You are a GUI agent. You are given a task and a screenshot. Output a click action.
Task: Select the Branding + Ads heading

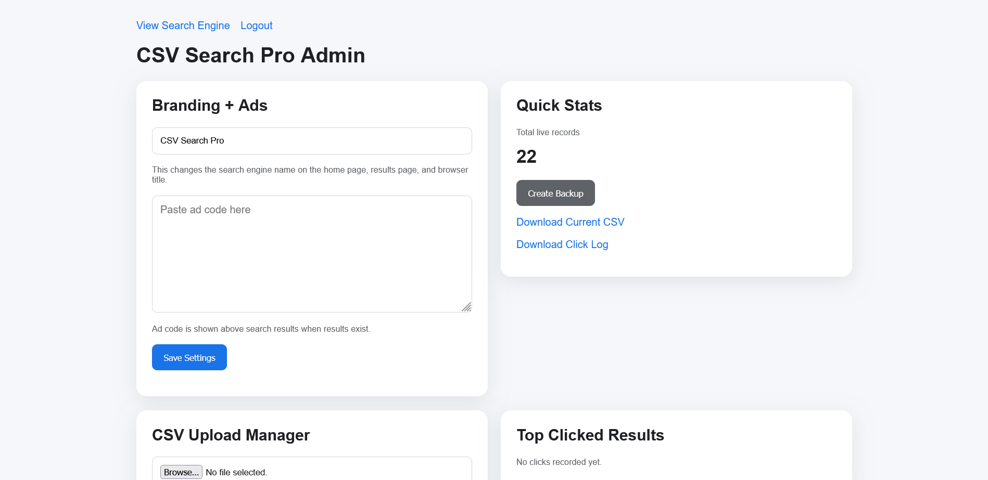tap(209, 106)
